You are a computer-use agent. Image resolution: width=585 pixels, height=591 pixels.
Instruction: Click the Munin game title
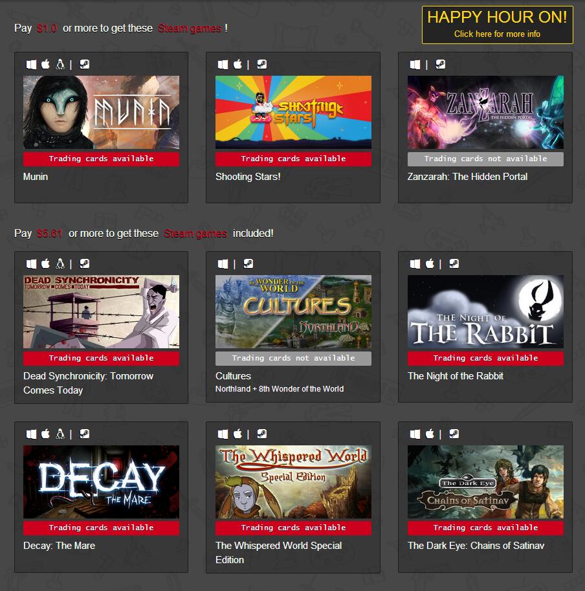[36, 177]
